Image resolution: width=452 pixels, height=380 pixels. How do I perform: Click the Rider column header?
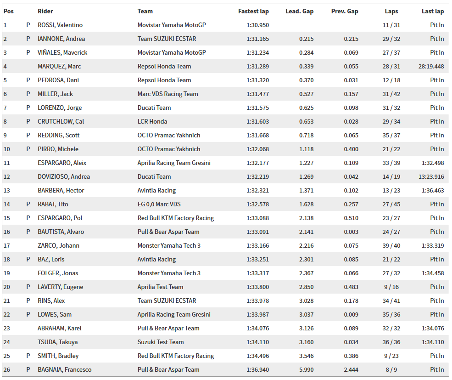click(x=45, y=11)
